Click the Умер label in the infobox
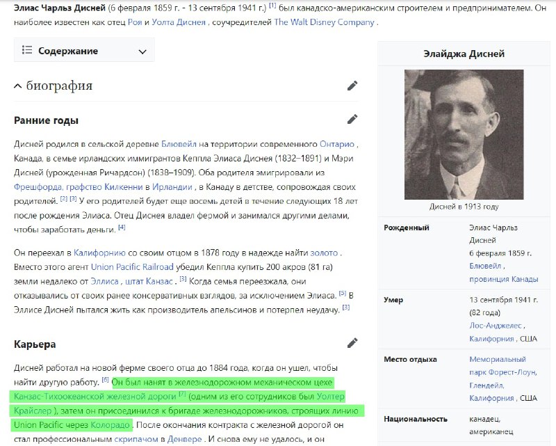 393,300
